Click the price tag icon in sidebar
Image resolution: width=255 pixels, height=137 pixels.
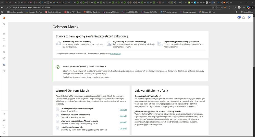point(4,58)
